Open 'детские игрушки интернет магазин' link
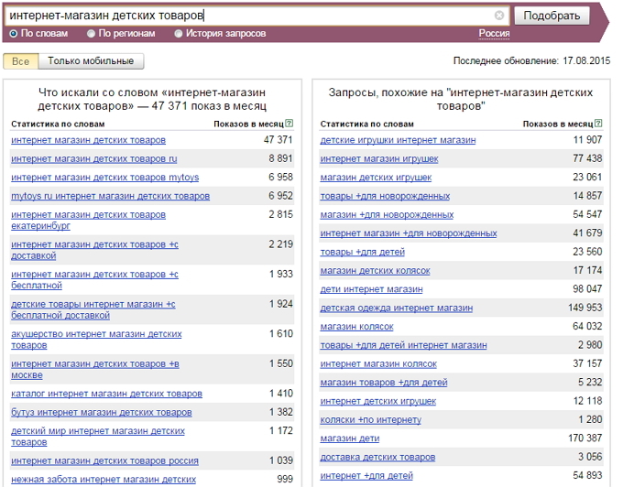Image resolution: width=623 pixels, height=487 pixels. pyautogui.click(x=398, y=140)
